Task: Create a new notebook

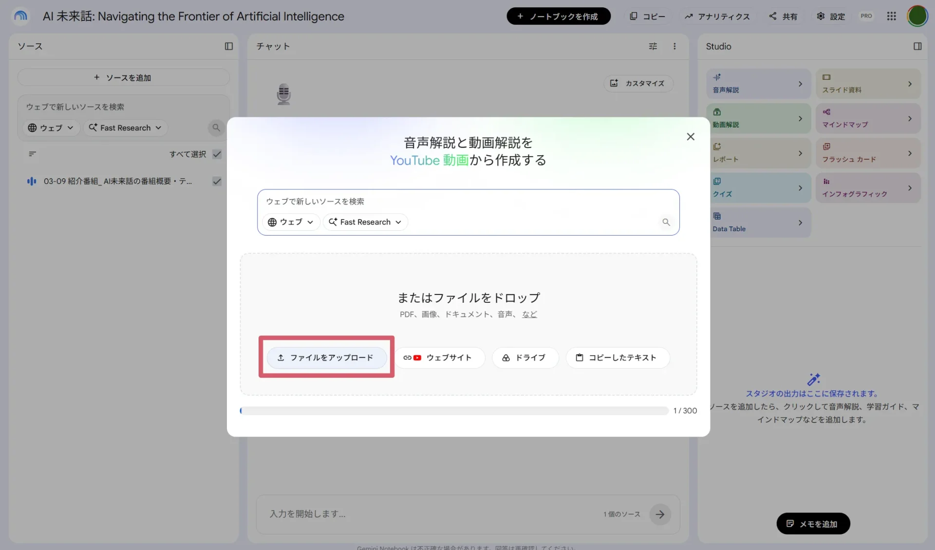Action: [559, 16]
